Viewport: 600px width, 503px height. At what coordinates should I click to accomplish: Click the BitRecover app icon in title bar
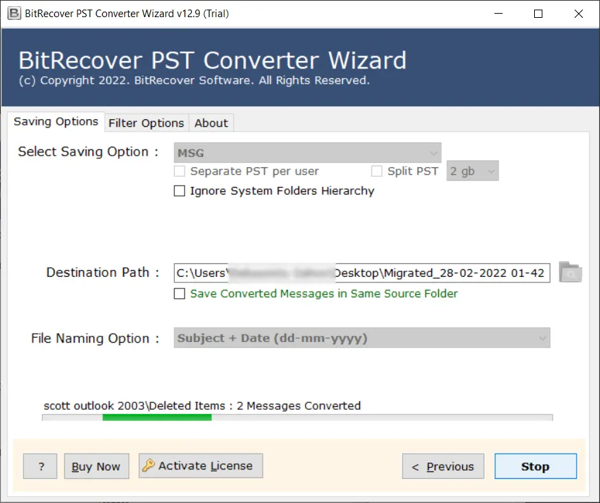click(x=14, y=14)
